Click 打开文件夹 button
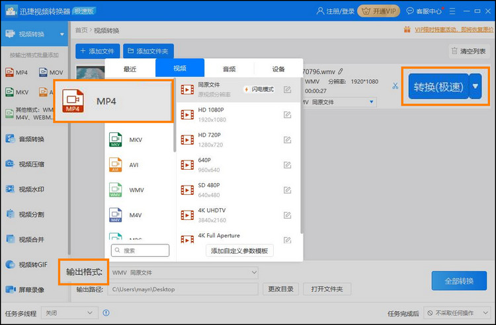Screen dimensions: 496x325 327,289
